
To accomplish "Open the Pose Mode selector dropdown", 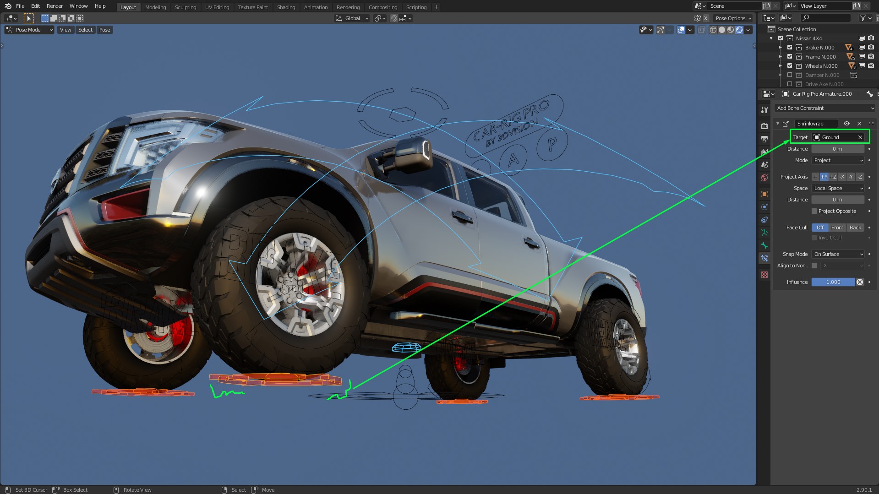I will click(x=29, y=30).
